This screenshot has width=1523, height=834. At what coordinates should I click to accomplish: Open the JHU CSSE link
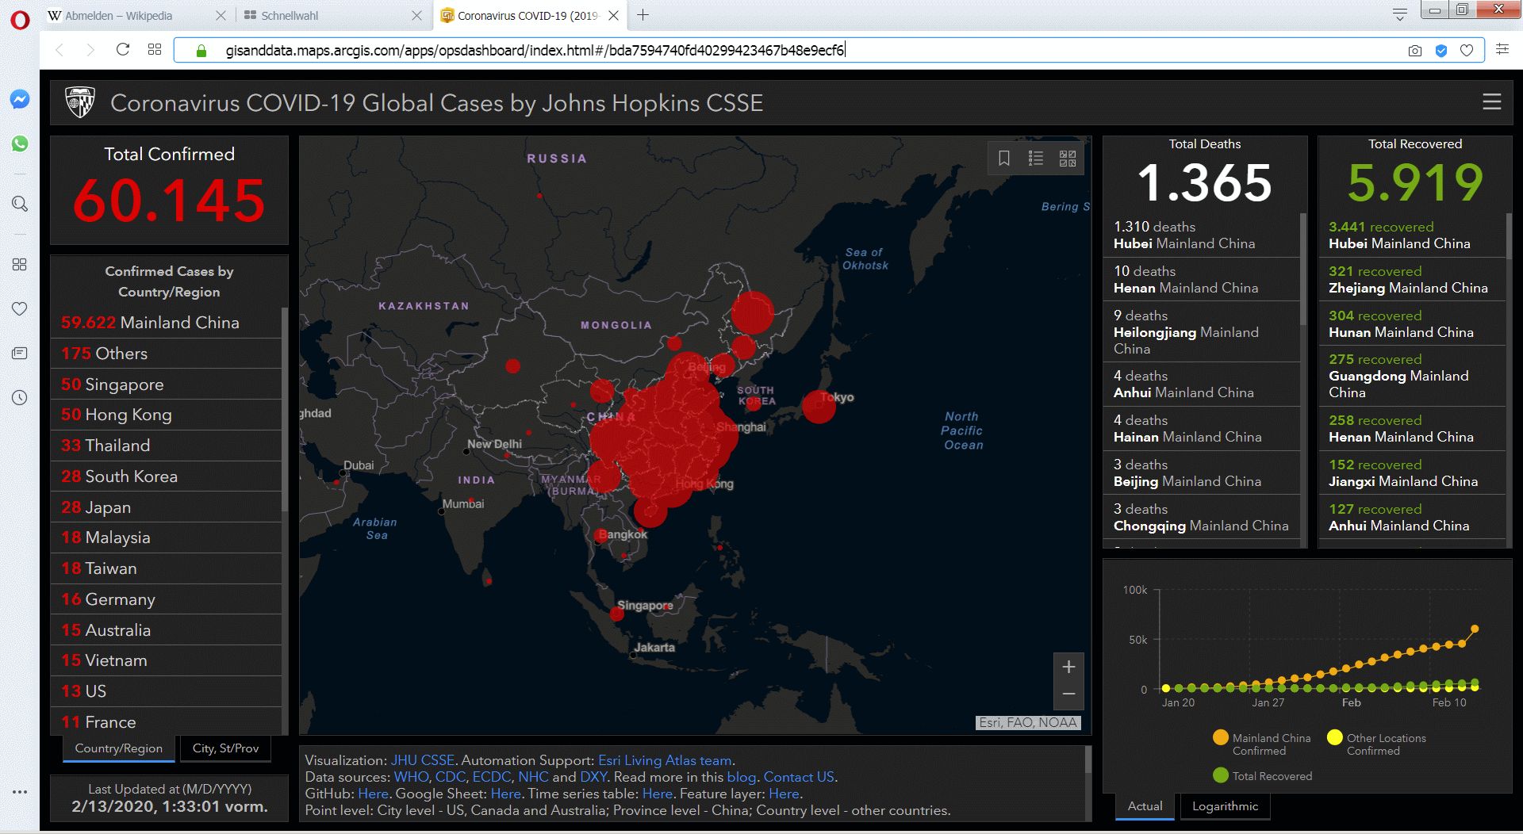[x=422, y=760]
